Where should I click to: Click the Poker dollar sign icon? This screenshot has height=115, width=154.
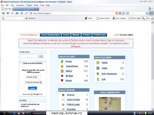(x=62, y=61)
